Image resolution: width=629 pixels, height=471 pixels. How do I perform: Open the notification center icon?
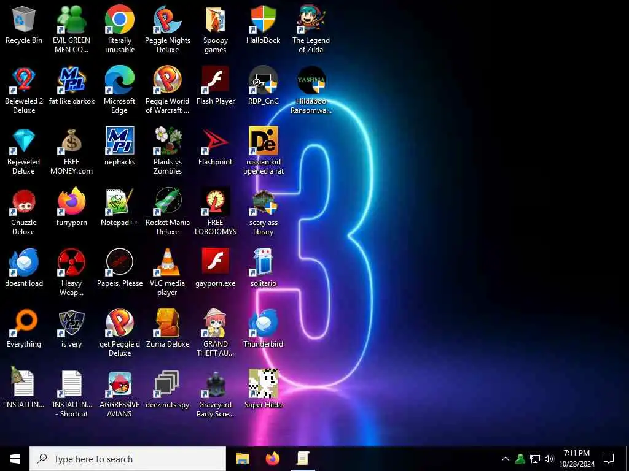(x=609, y=459)
